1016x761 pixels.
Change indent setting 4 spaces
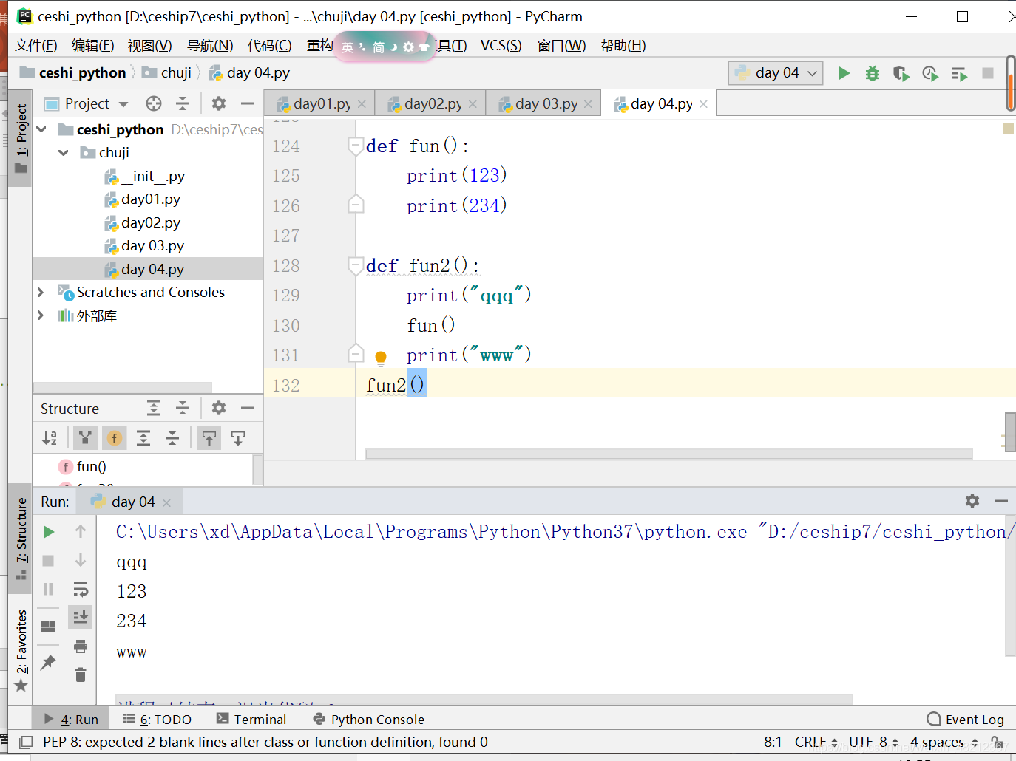(944, 742)
